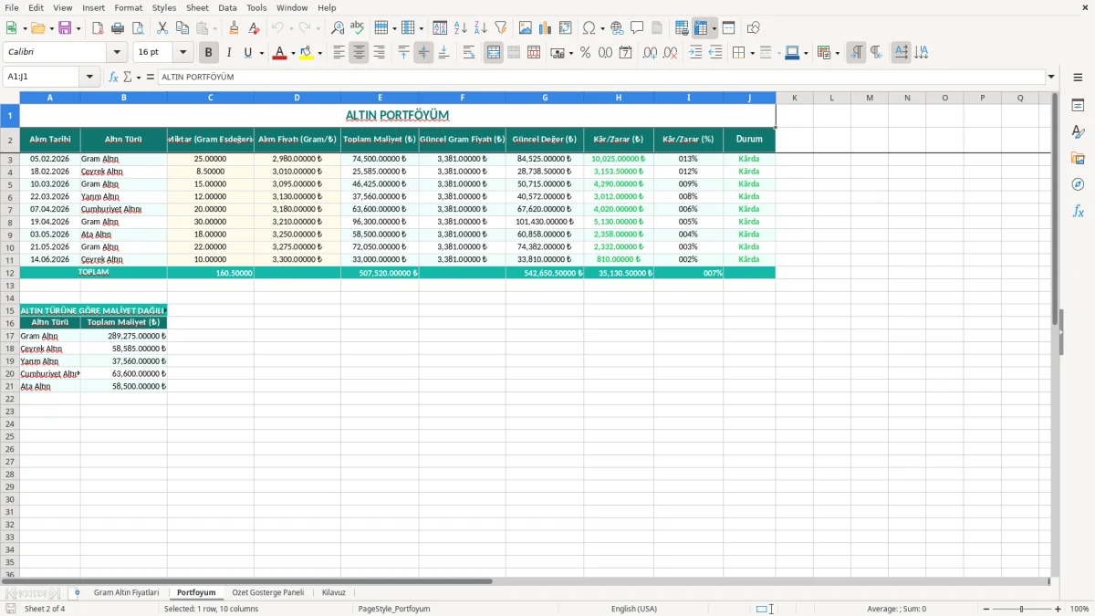This screenshot has width=1095, height=616.
Task: Click the Add Decimal Place icon
Action: pyautogui.click(x=650, y=53)
